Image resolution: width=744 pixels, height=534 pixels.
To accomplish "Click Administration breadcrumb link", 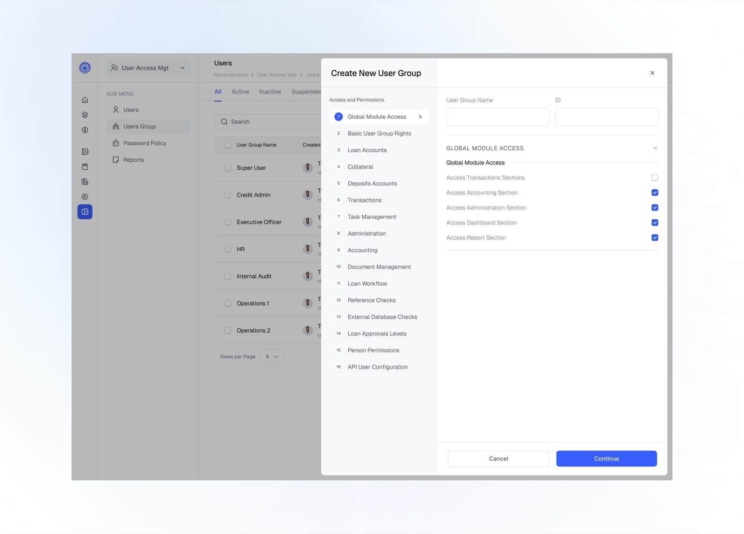I will click(231, 75).
